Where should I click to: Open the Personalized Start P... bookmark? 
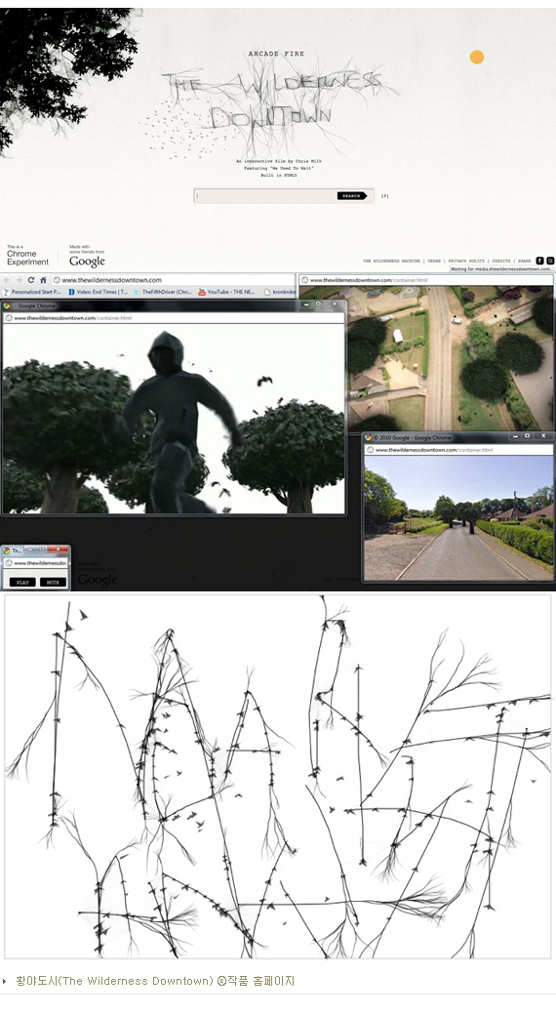[x=32, y=292]
